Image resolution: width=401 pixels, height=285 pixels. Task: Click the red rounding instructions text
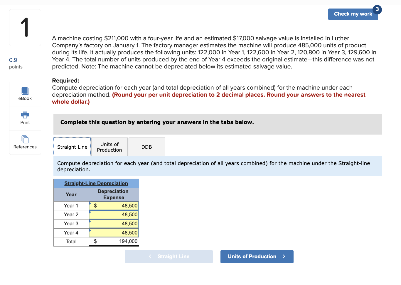[x=209, y=98]
